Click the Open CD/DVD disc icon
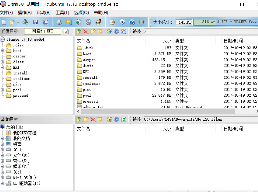The width and height of the screenshot is (258, 192). 25,22
